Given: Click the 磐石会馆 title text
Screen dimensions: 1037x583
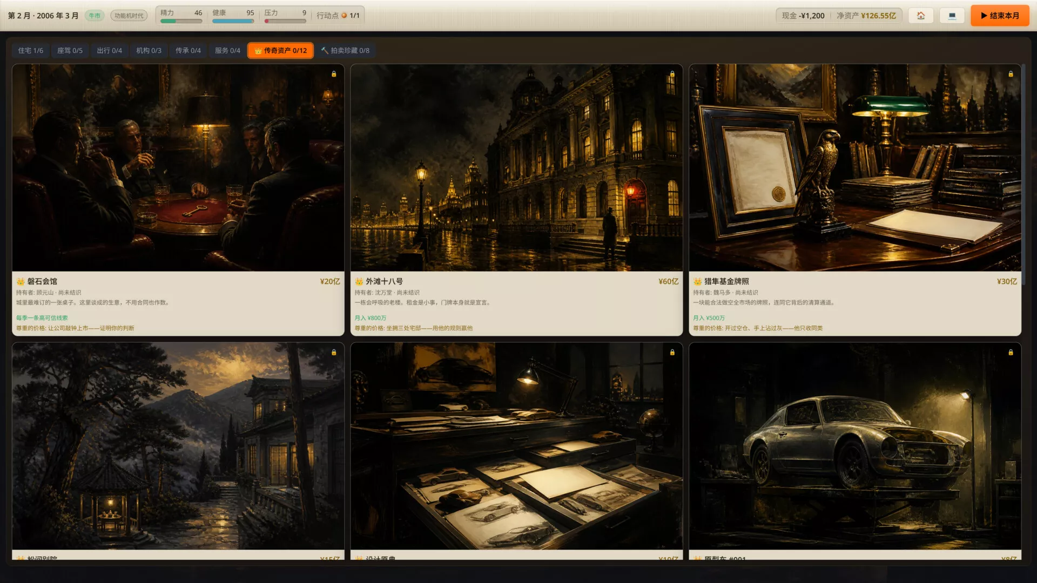Looking at the screenshot, I should tap(42, 281).
